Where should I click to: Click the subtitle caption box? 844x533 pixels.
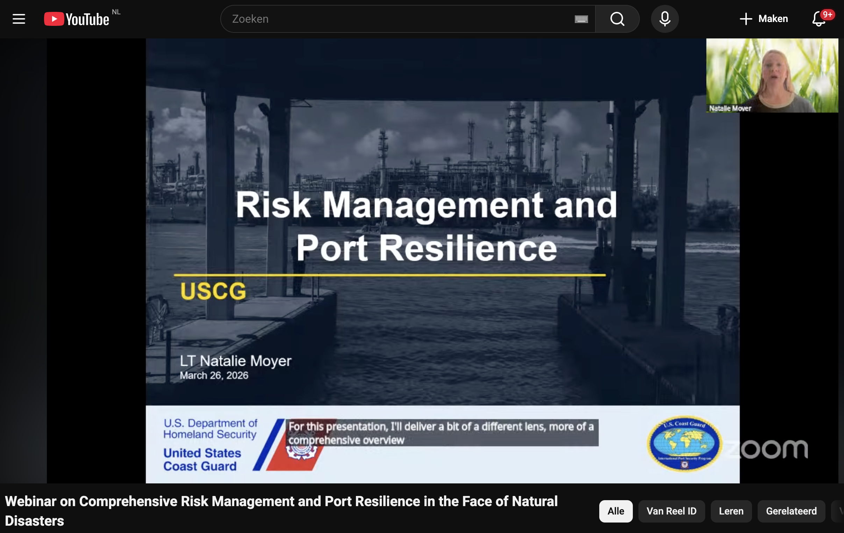pos(442,433)
